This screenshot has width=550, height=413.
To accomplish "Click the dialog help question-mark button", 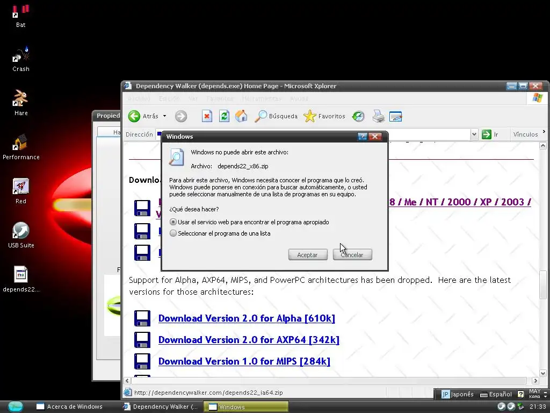I will (363, 137).
